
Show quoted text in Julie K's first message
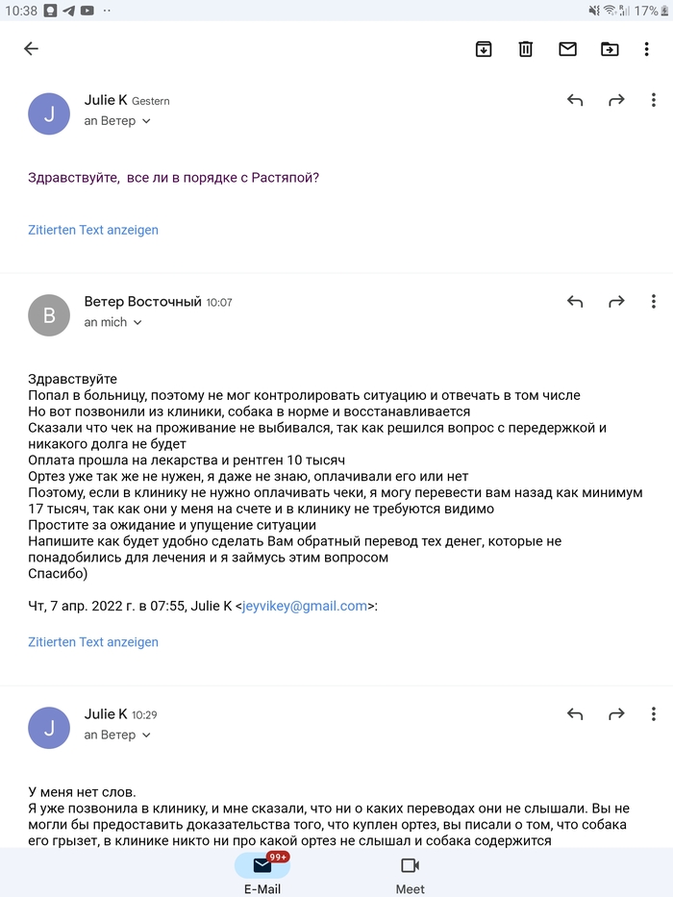(93, 230)
